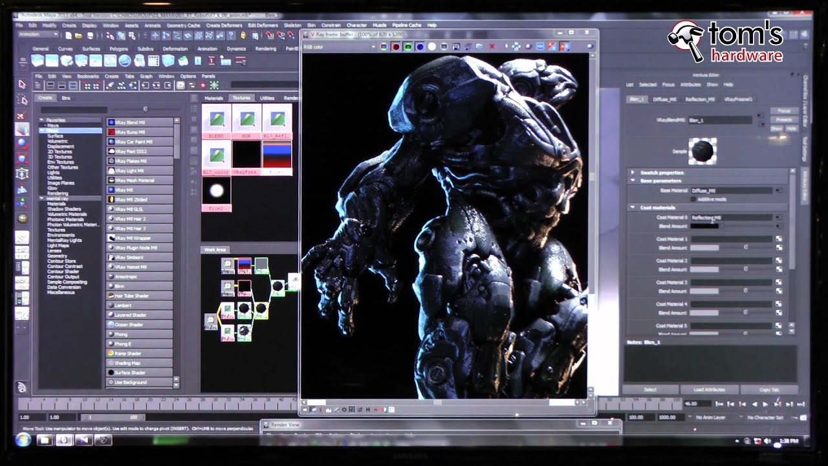This screenshot has height=466, width=828.
Task: Collapse the Base parameters section
Action: pos(633,181)
